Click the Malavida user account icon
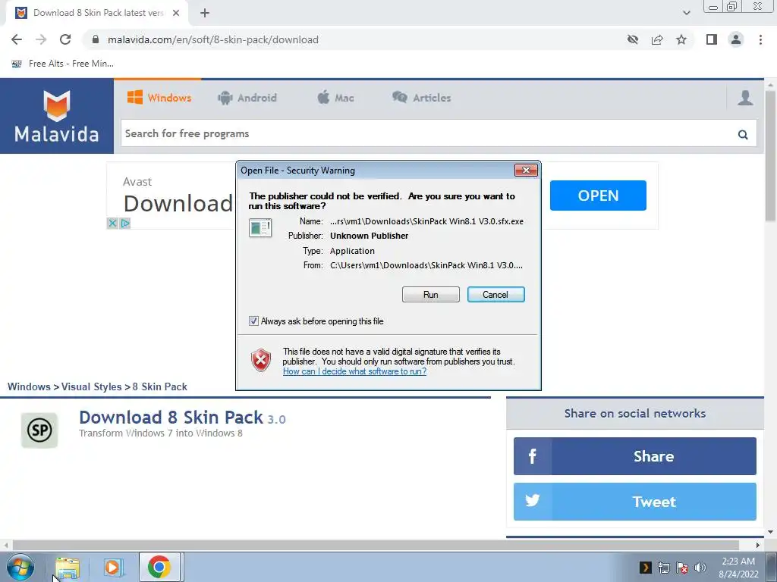Image resolution: width=777 pixels, height=582 pixels. pos(745,98)
